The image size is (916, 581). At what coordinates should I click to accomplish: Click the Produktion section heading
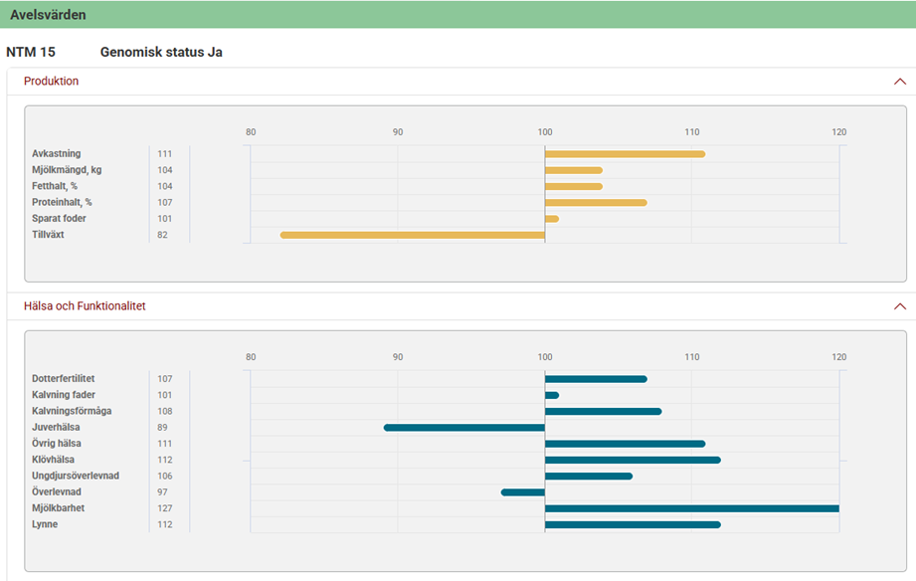pyautogui.click(x=52, y=82)
